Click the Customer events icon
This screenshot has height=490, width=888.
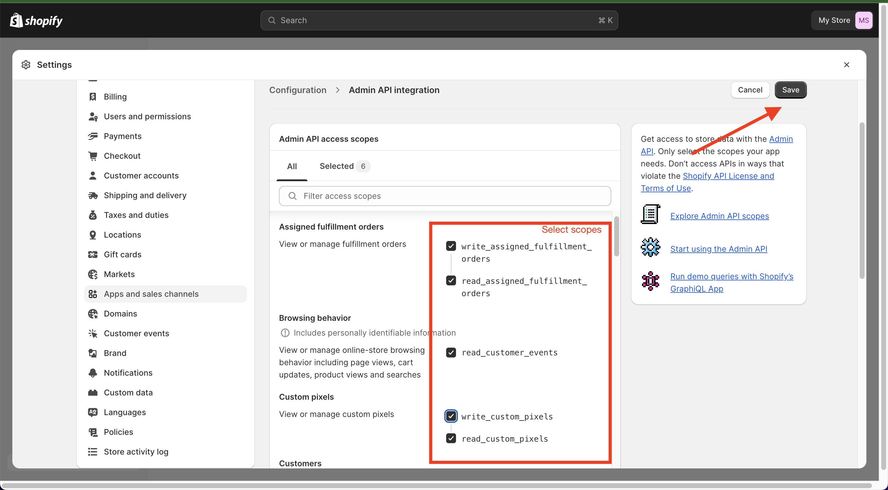coord(93,333)
